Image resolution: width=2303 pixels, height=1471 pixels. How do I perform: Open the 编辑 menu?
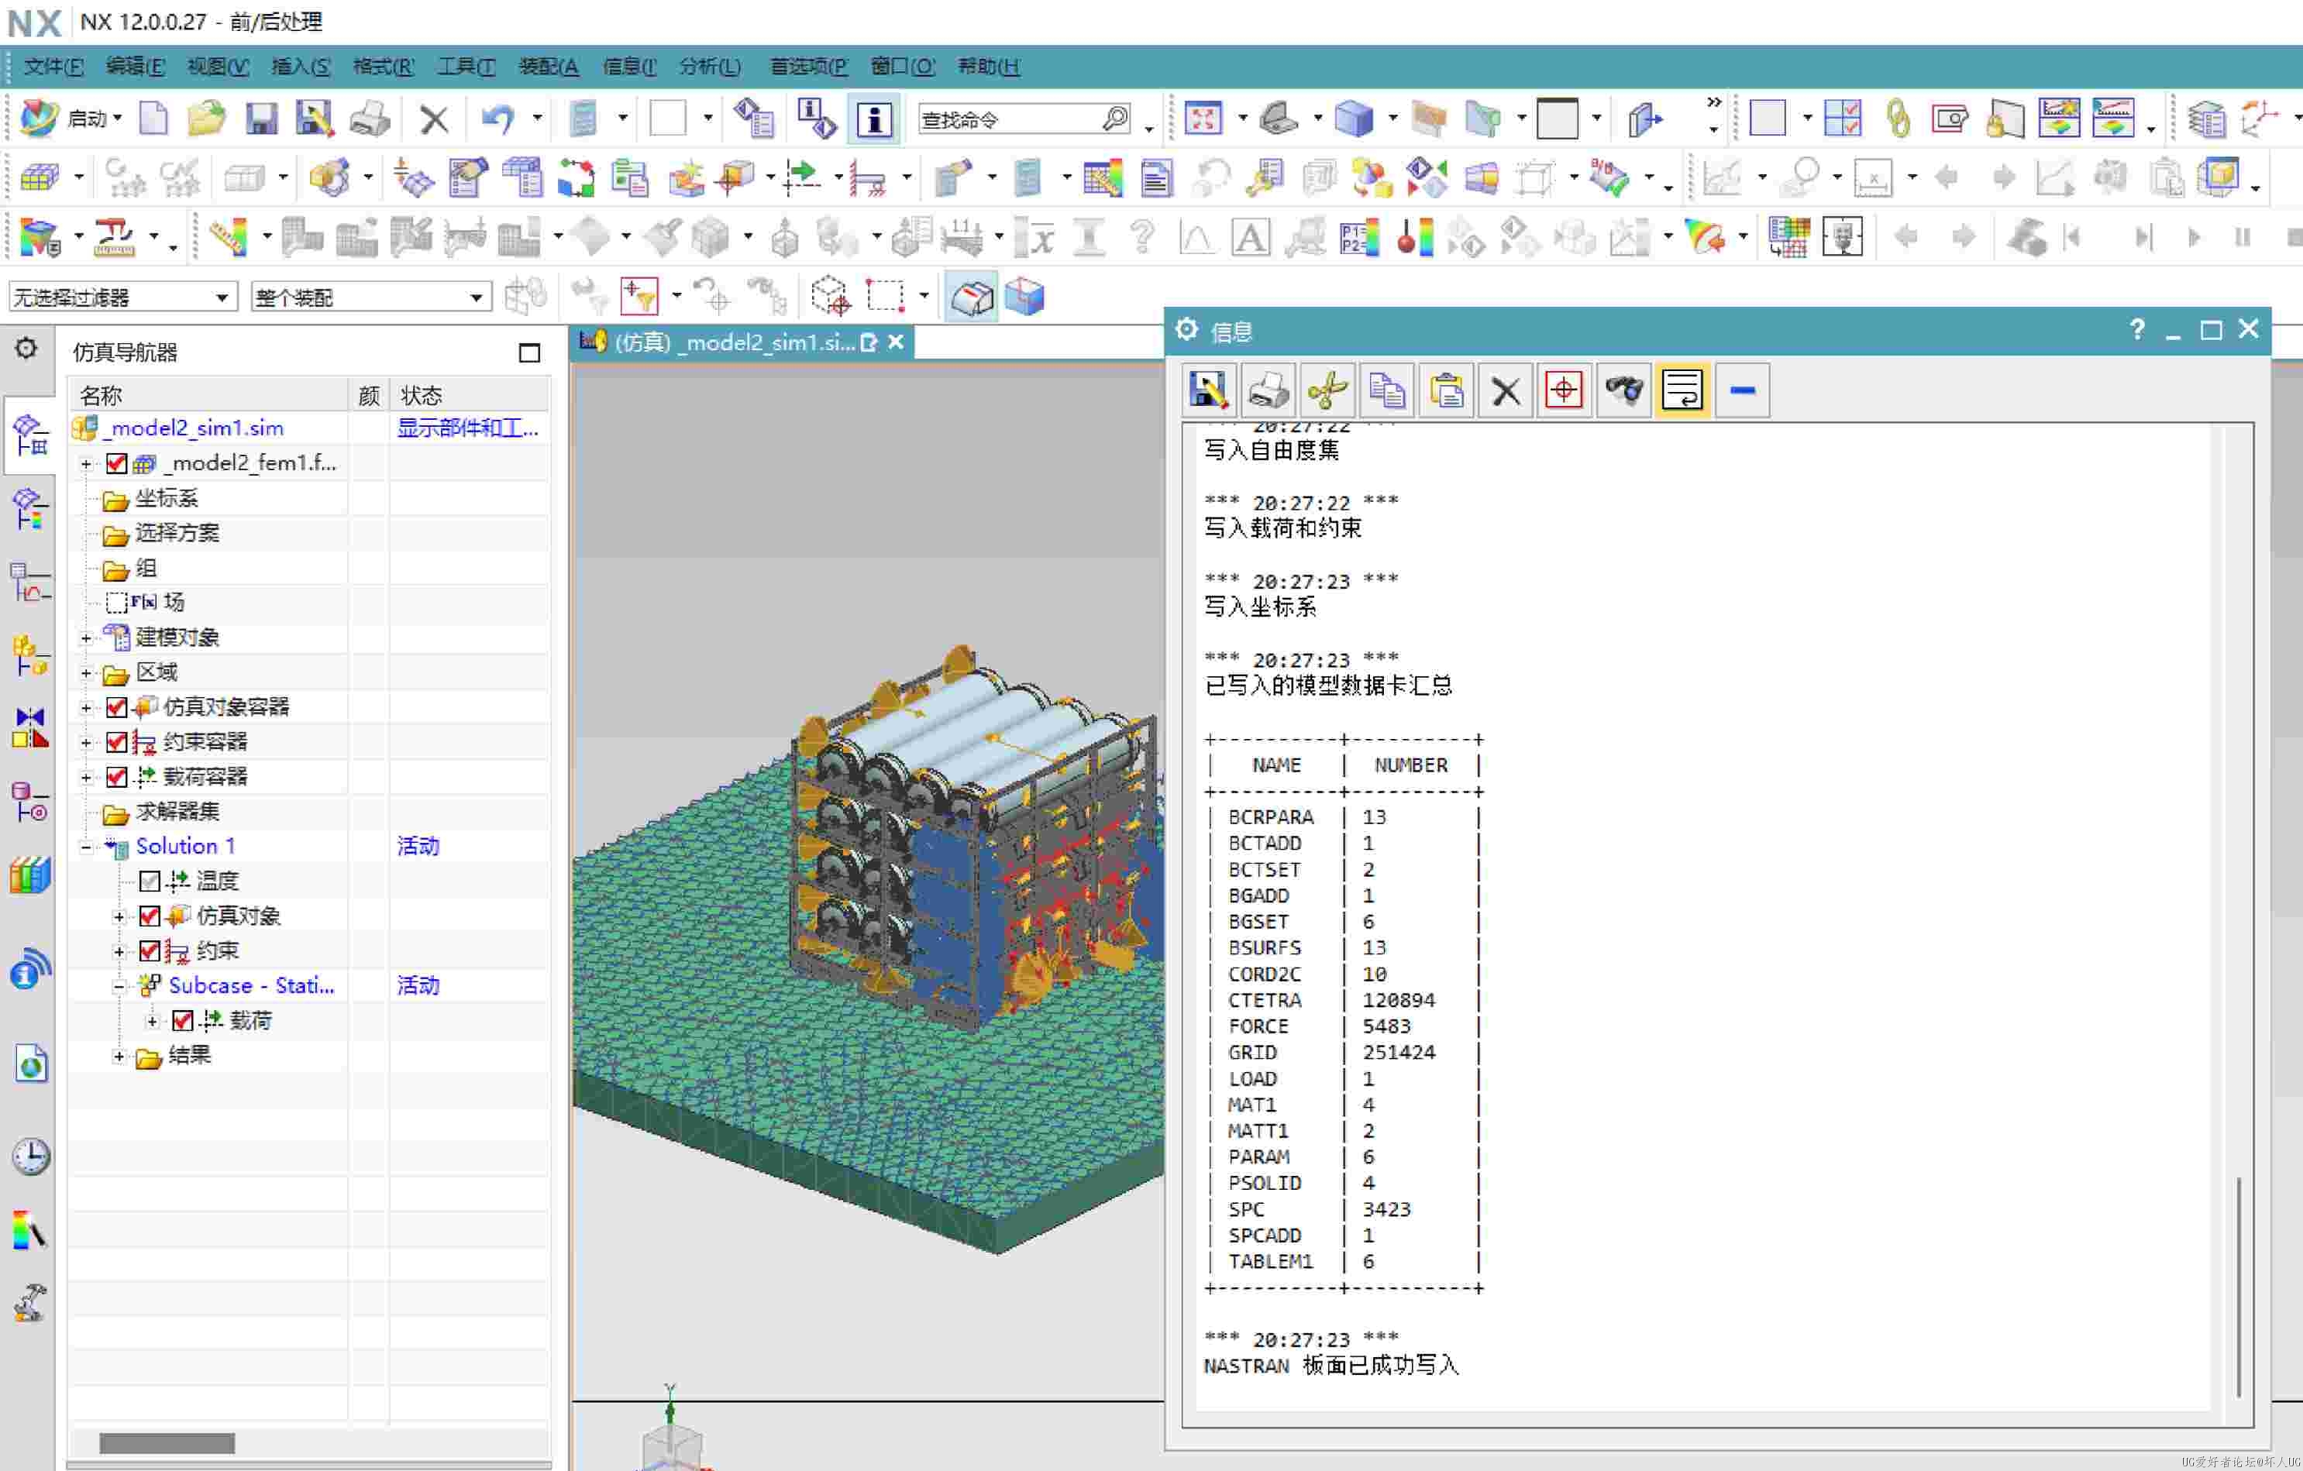click(135, 66)
